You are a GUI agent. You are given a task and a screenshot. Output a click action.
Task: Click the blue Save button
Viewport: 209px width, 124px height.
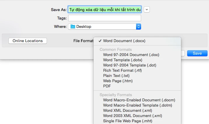[197, 53]
